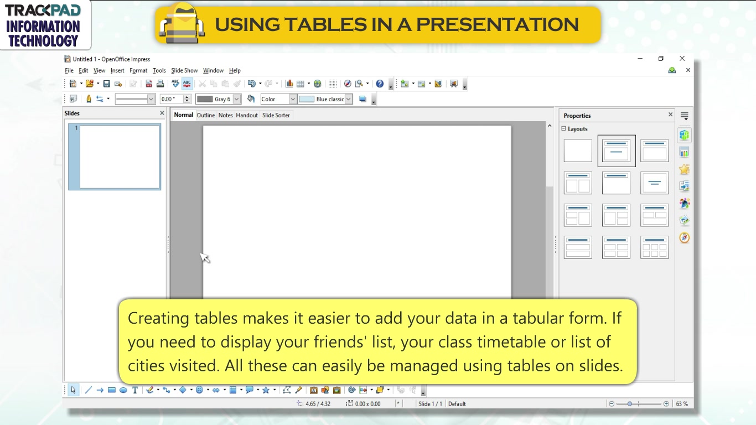The width and height of the screenshot is (756, 425).
Task: Open the Slide Show menu
Action: tap(184, 71)
